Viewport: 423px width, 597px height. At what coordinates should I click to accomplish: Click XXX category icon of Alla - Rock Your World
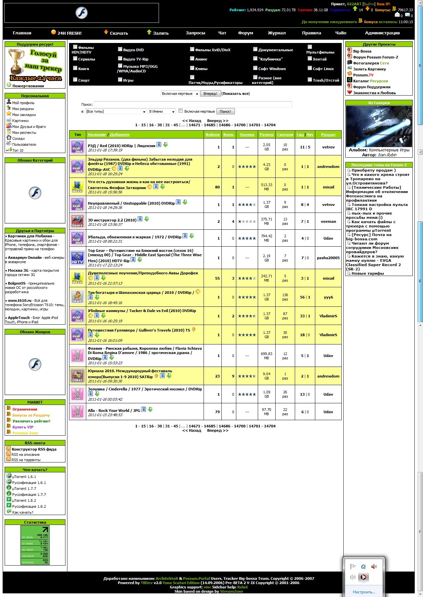[x=77, y=412]
